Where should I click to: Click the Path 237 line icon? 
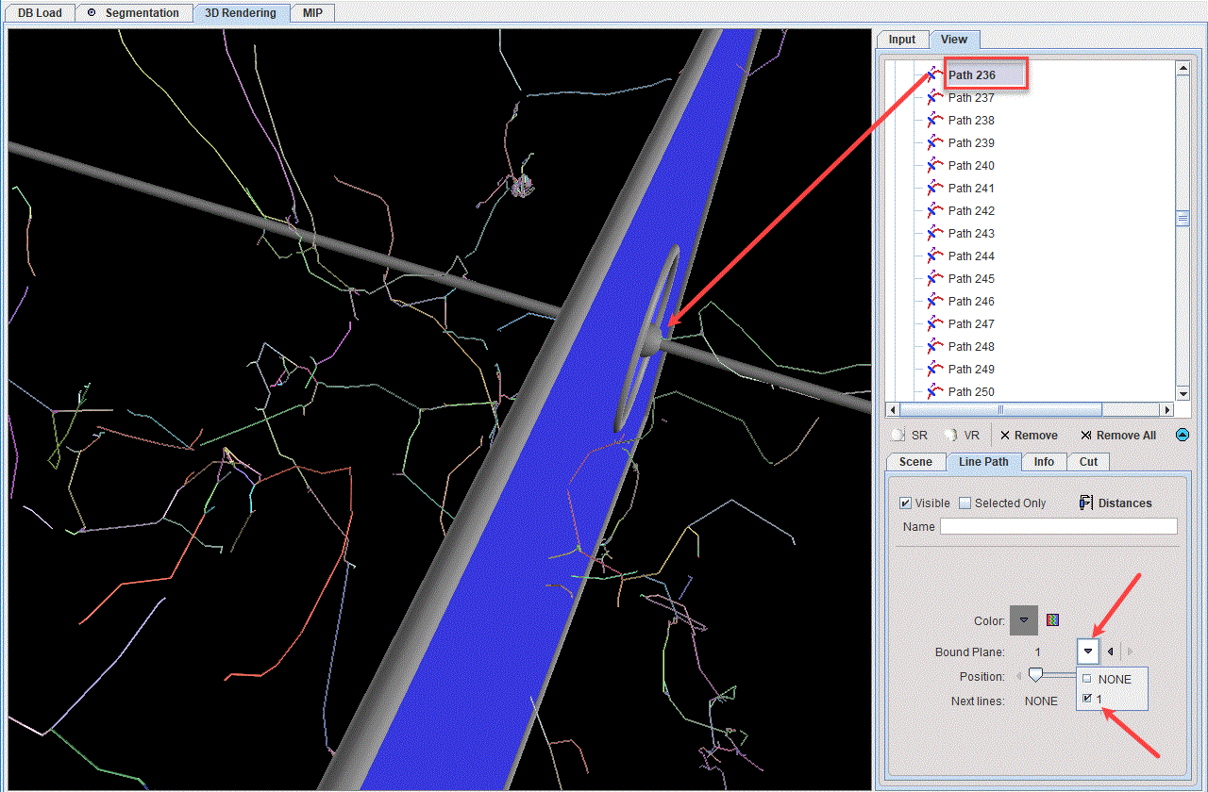coord(935,97)
